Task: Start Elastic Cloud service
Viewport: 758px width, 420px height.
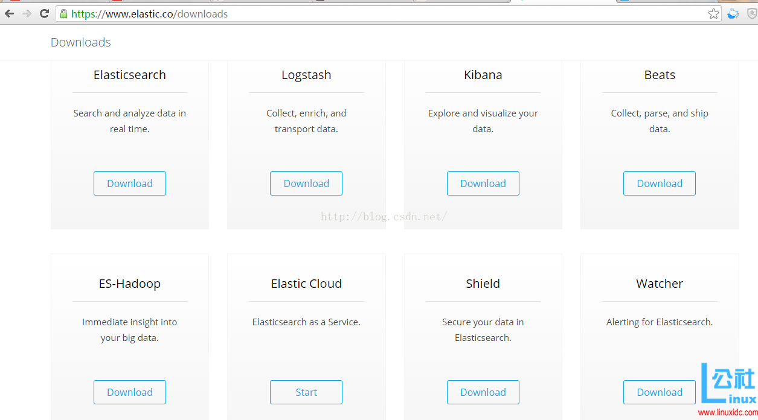Action: click(306, 392)
